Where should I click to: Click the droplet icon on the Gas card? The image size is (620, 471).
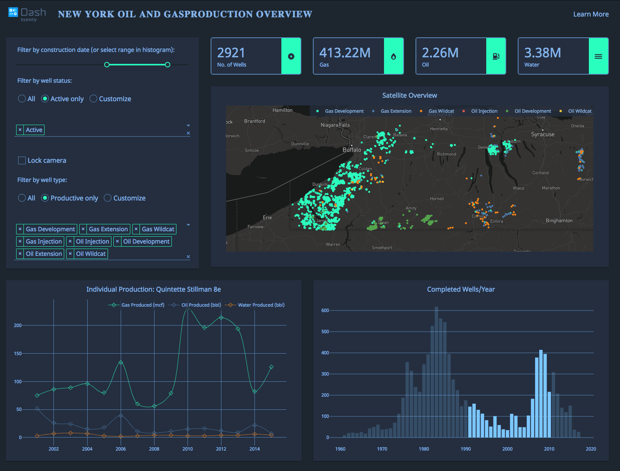click(x=394, y=56)
